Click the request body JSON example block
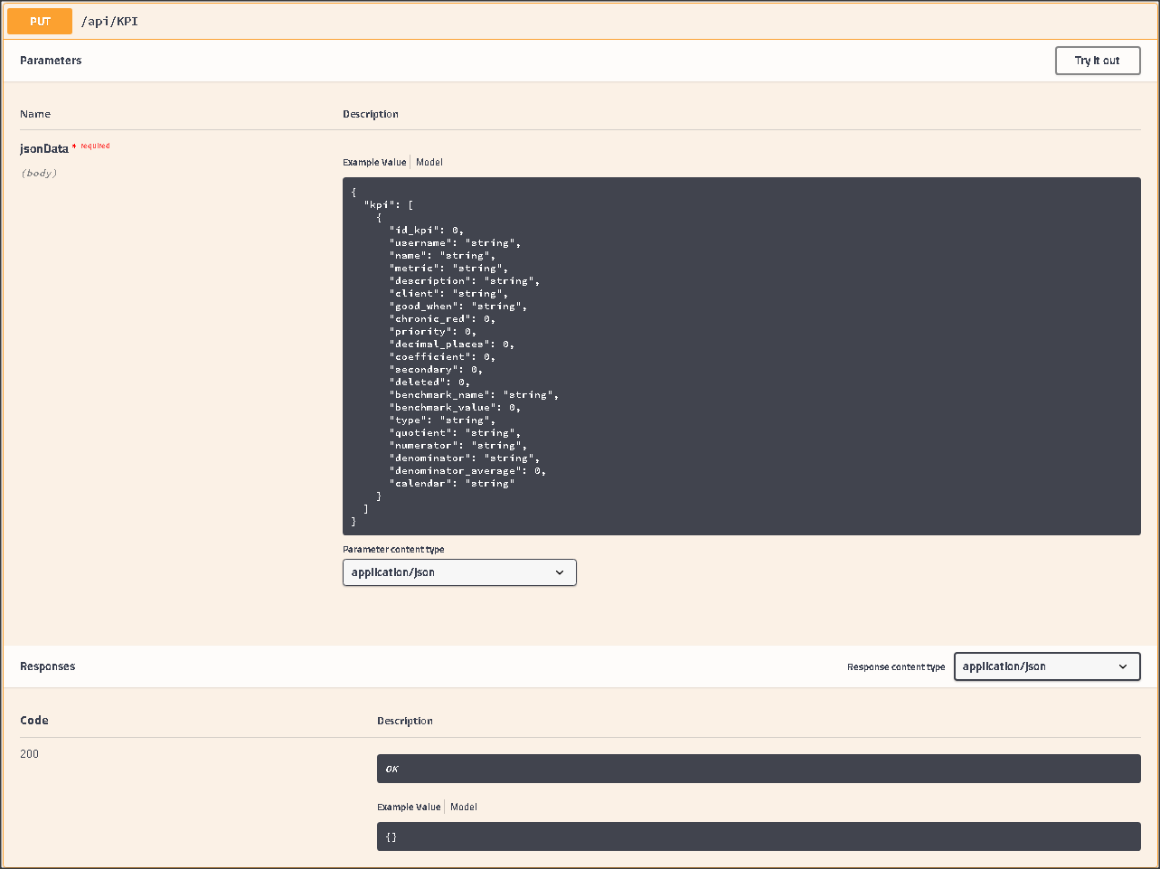 (741, 356)
